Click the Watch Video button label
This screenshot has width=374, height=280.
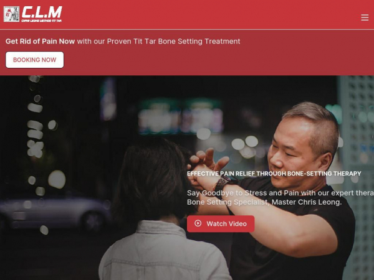(227, 223)
